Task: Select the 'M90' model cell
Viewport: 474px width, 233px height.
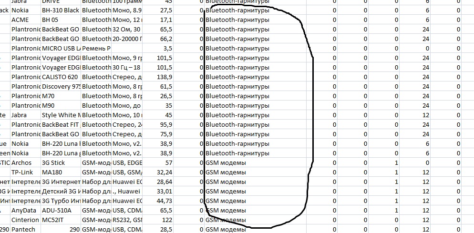Action: [x=61, y=106]
